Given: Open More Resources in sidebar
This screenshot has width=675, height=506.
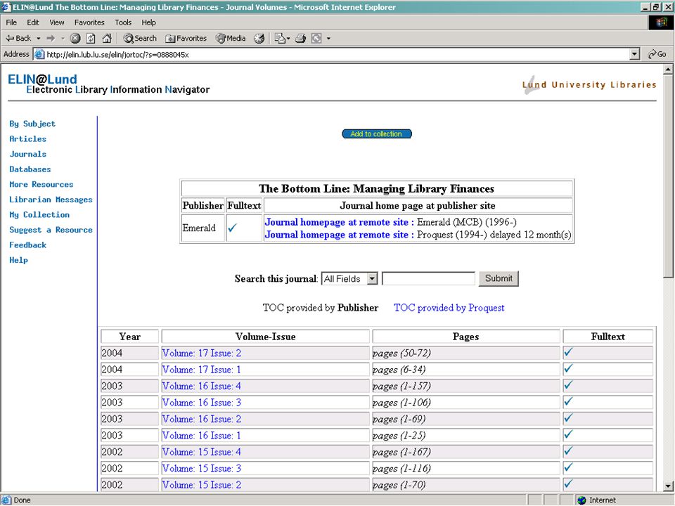Looking at the screenshot, I should tap(41, 184).
